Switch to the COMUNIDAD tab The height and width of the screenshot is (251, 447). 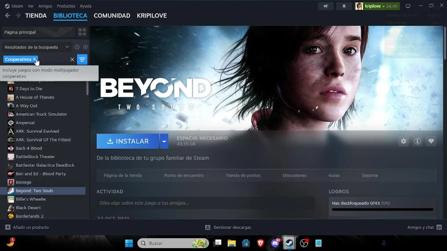112,16
